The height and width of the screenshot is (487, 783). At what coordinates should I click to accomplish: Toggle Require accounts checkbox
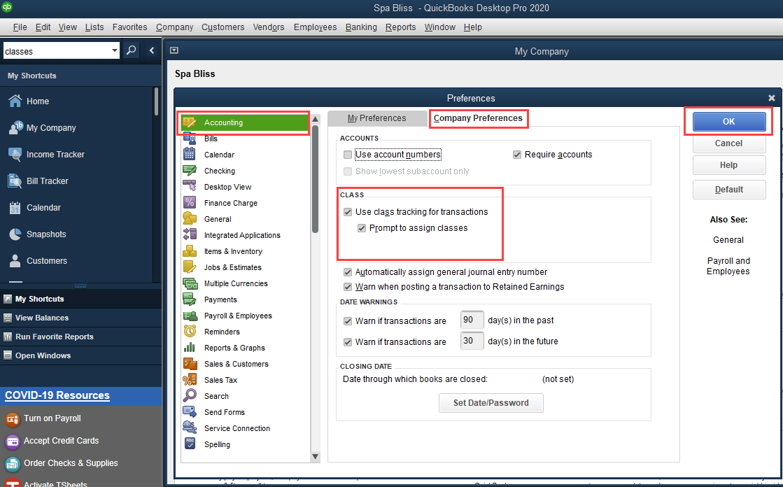click(517, 155)
